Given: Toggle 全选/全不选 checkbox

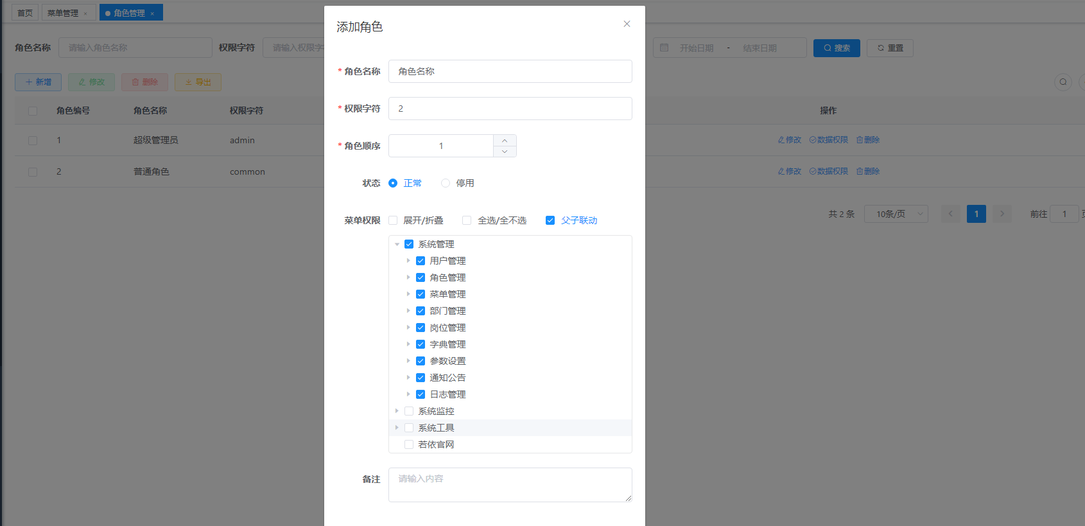Looking at the screenshot, I should click(467, 220).
